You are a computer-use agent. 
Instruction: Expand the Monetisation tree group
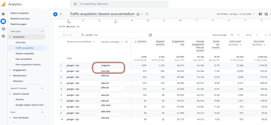click(10, 76)
